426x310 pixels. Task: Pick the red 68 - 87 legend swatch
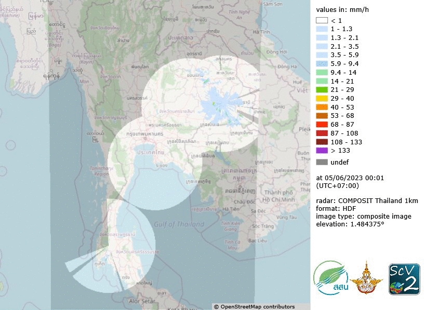point(322,125)
